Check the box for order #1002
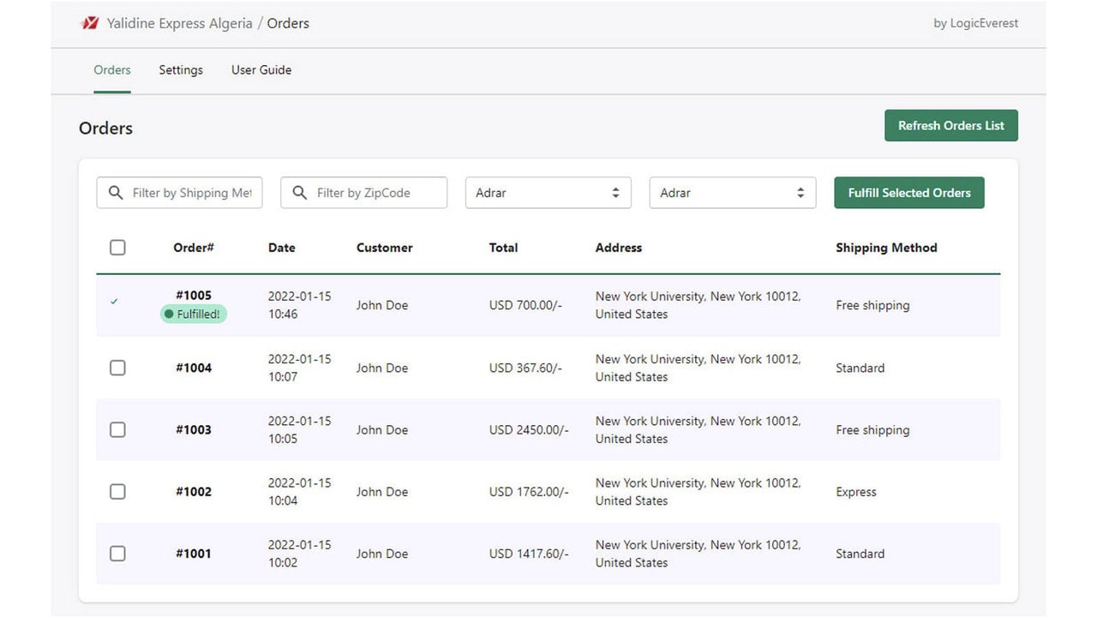 click(117, 492)
